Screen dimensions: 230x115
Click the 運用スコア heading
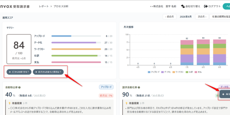[x=8, y=18]
